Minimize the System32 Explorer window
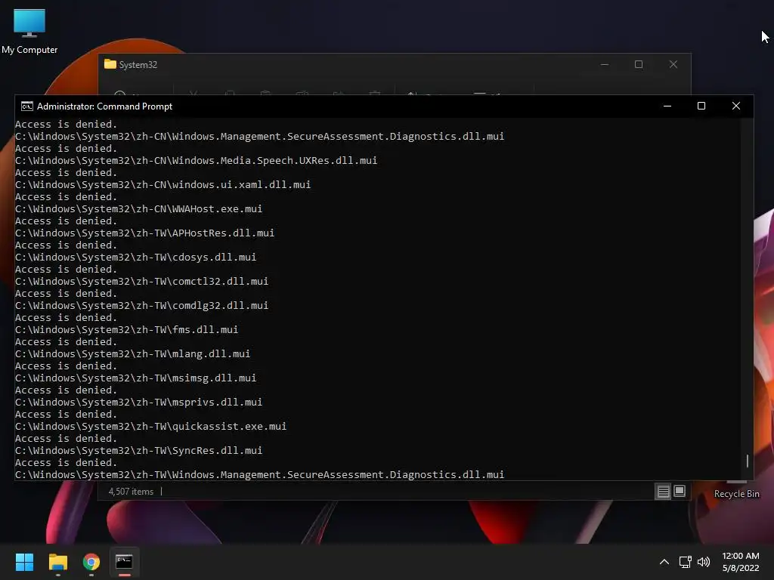The image size is (774, 580). pos(604,65)
